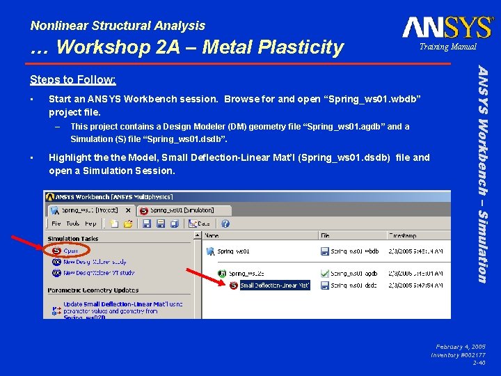Click the New DesignXplorer study link
The height and width of the screenshot is (376, 501).
pyautogui.click(x=95, y=262)
